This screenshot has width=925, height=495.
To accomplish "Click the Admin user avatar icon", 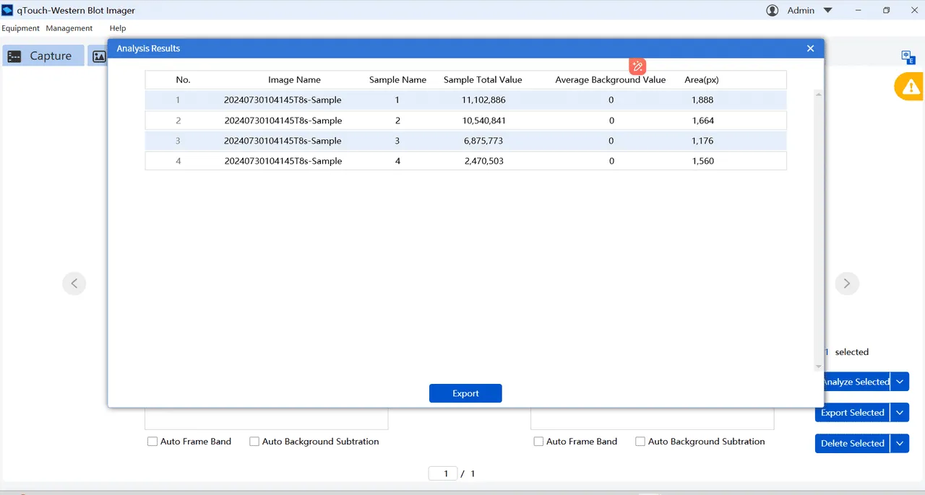I will tap(773, 10).
